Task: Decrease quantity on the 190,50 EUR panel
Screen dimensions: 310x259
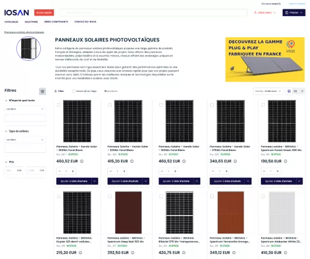Action: coord(264,171)
